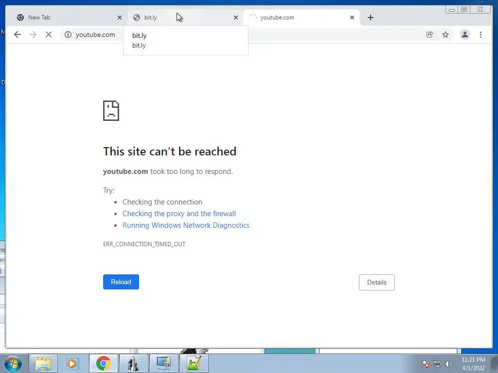Close the youtube.com tab

[x=352, y=17]
